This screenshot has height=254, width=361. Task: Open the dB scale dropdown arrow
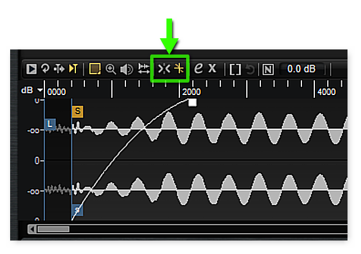40,90
